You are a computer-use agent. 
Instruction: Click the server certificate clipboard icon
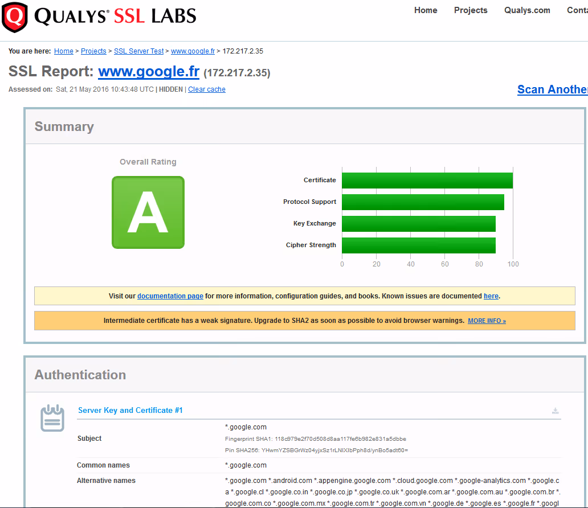(x=52, y=418)
